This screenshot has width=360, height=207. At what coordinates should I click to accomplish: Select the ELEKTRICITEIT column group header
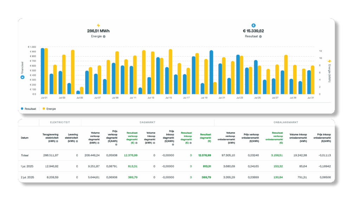click(x=60, y=123)
